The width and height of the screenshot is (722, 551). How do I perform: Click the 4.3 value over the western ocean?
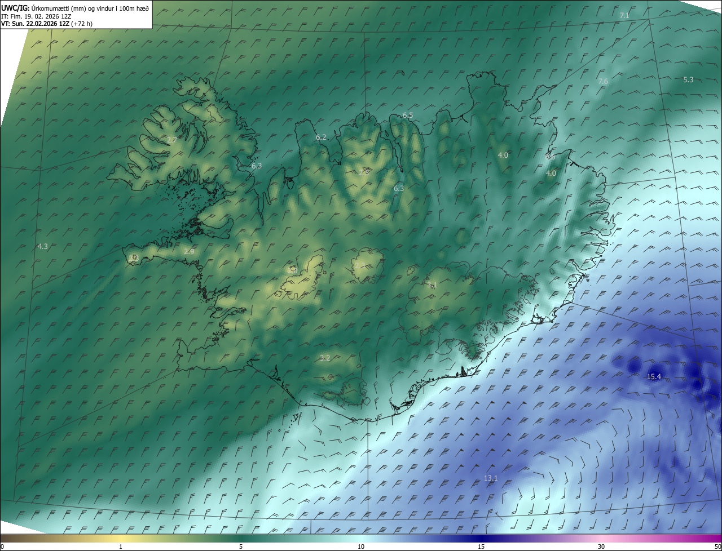42,247
